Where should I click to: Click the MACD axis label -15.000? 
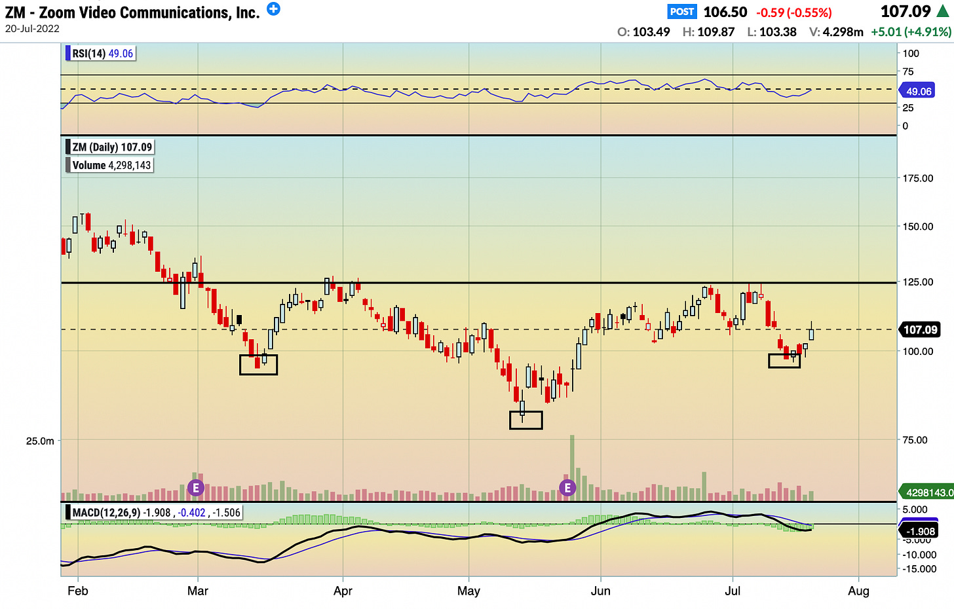(x=918, y=568)
